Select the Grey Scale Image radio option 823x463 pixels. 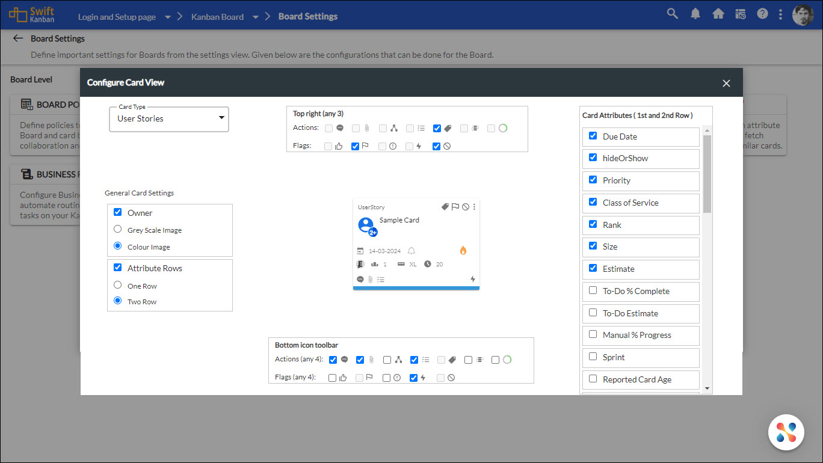[x=118, y=229]
